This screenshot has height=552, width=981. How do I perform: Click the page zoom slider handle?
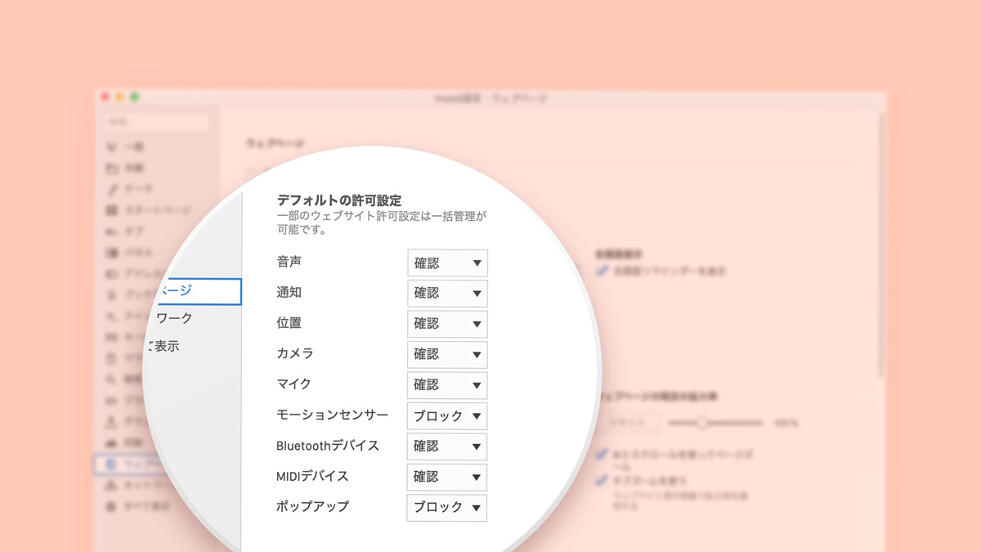coord(701,423)
